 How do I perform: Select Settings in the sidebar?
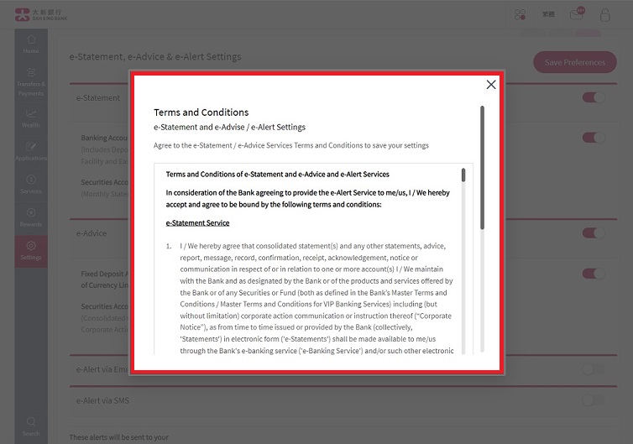[x=31, y=251]
